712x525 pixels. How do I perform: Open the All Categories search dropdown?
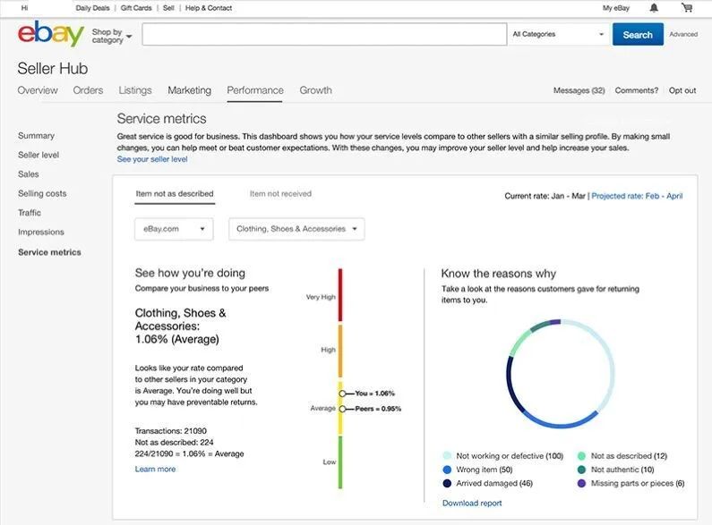(x=558, y=35)
